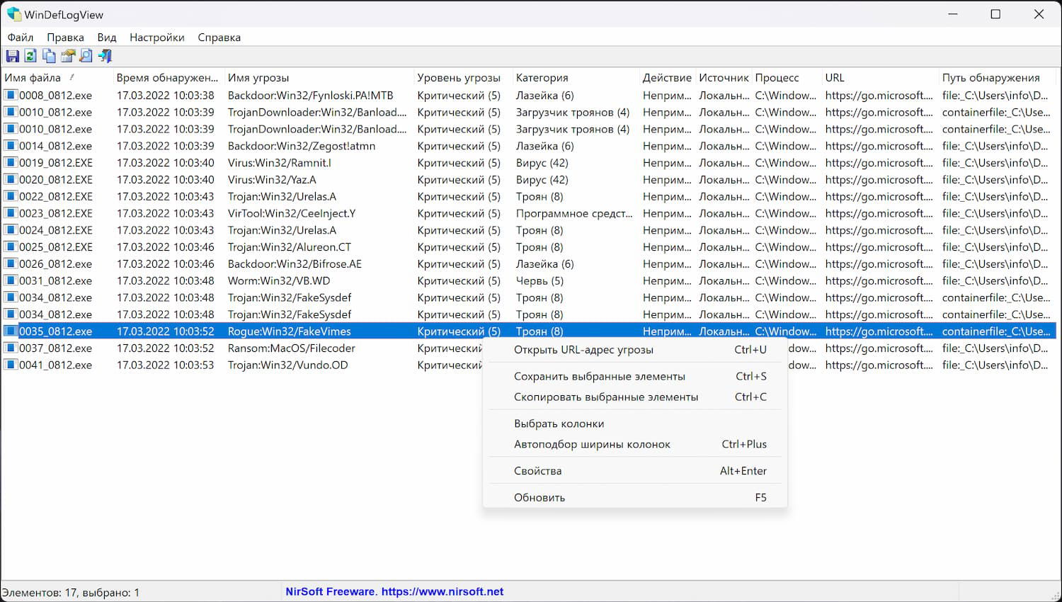The height and width of the screenshot is (602, 1062).
Task: Click the icon beside 0008_0812.exe
Action: 11,95
